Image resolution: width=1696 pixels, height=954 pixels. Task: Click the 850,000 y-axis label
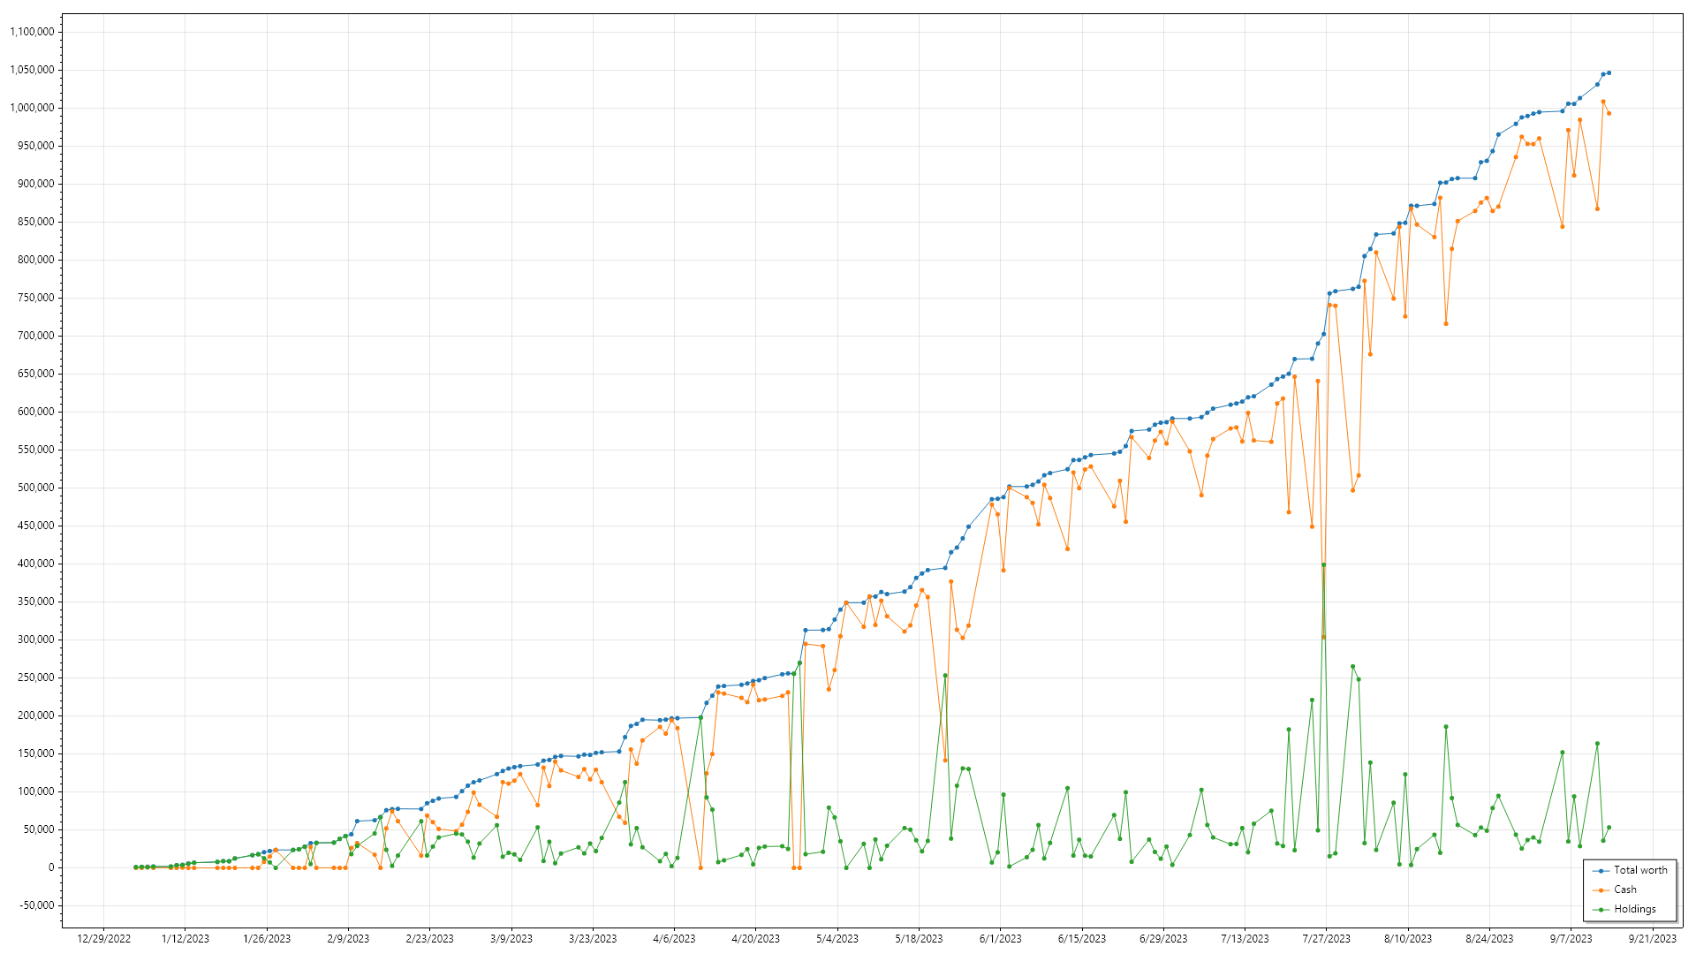(x=36, y=222)
